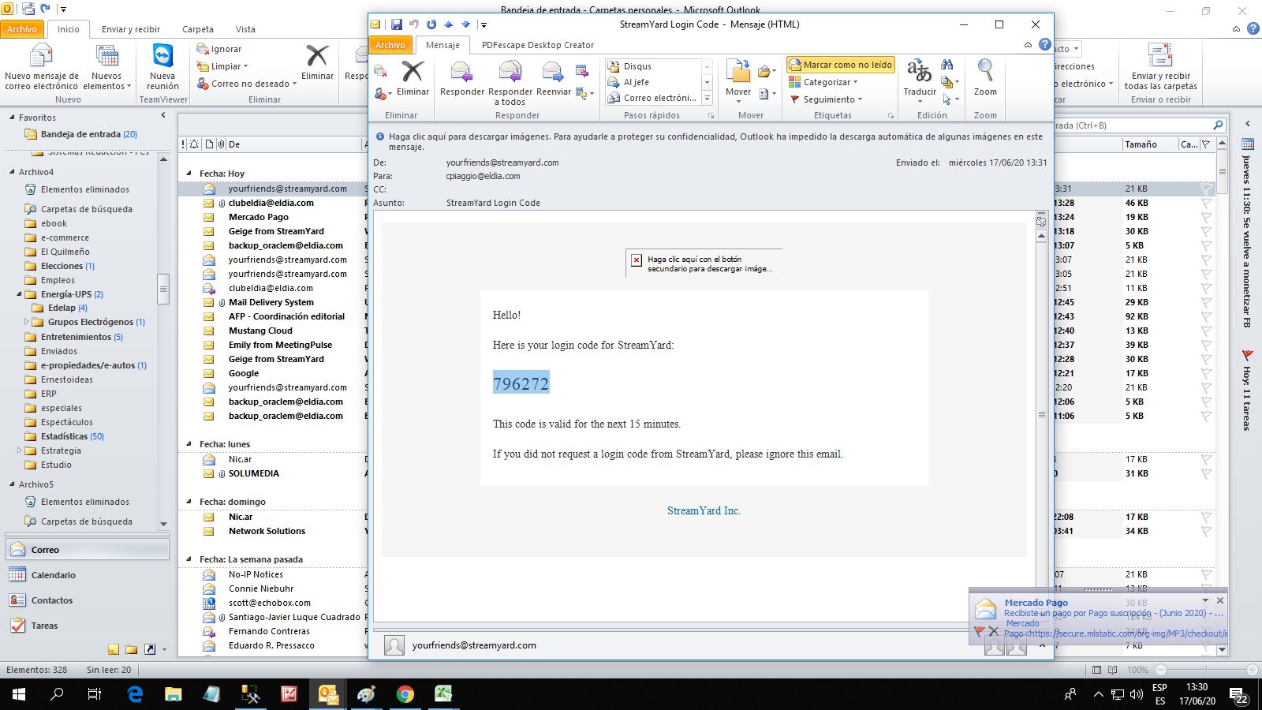Open Google Chrome from the taskbar
This screenshot has width=1262, height=710.
[405, 694]
